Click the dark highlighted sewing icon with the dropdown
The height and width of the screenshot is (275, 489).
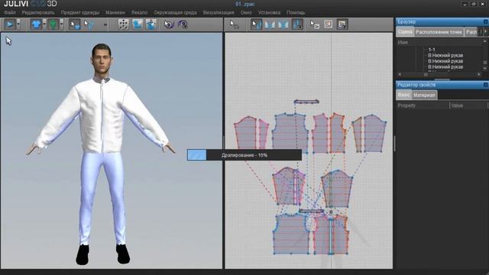pos(297,24)
